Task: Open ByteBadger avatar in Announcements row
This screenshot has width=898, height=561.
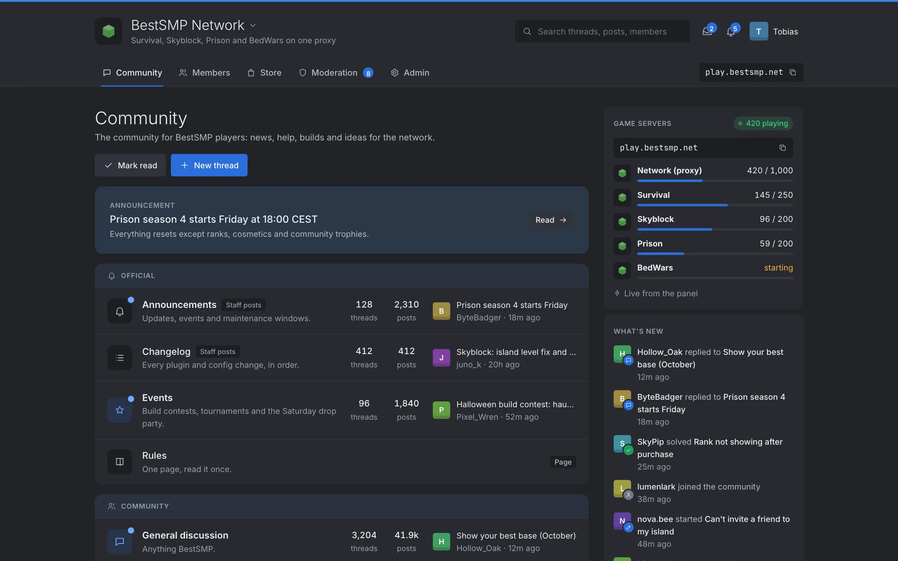Action: [x=442, y=311]
